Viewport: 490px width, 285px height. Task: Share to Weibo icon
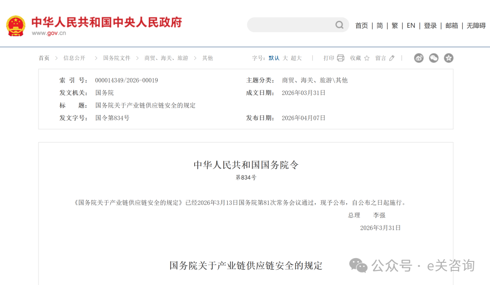pyautogui.click(x=419, y=58)
